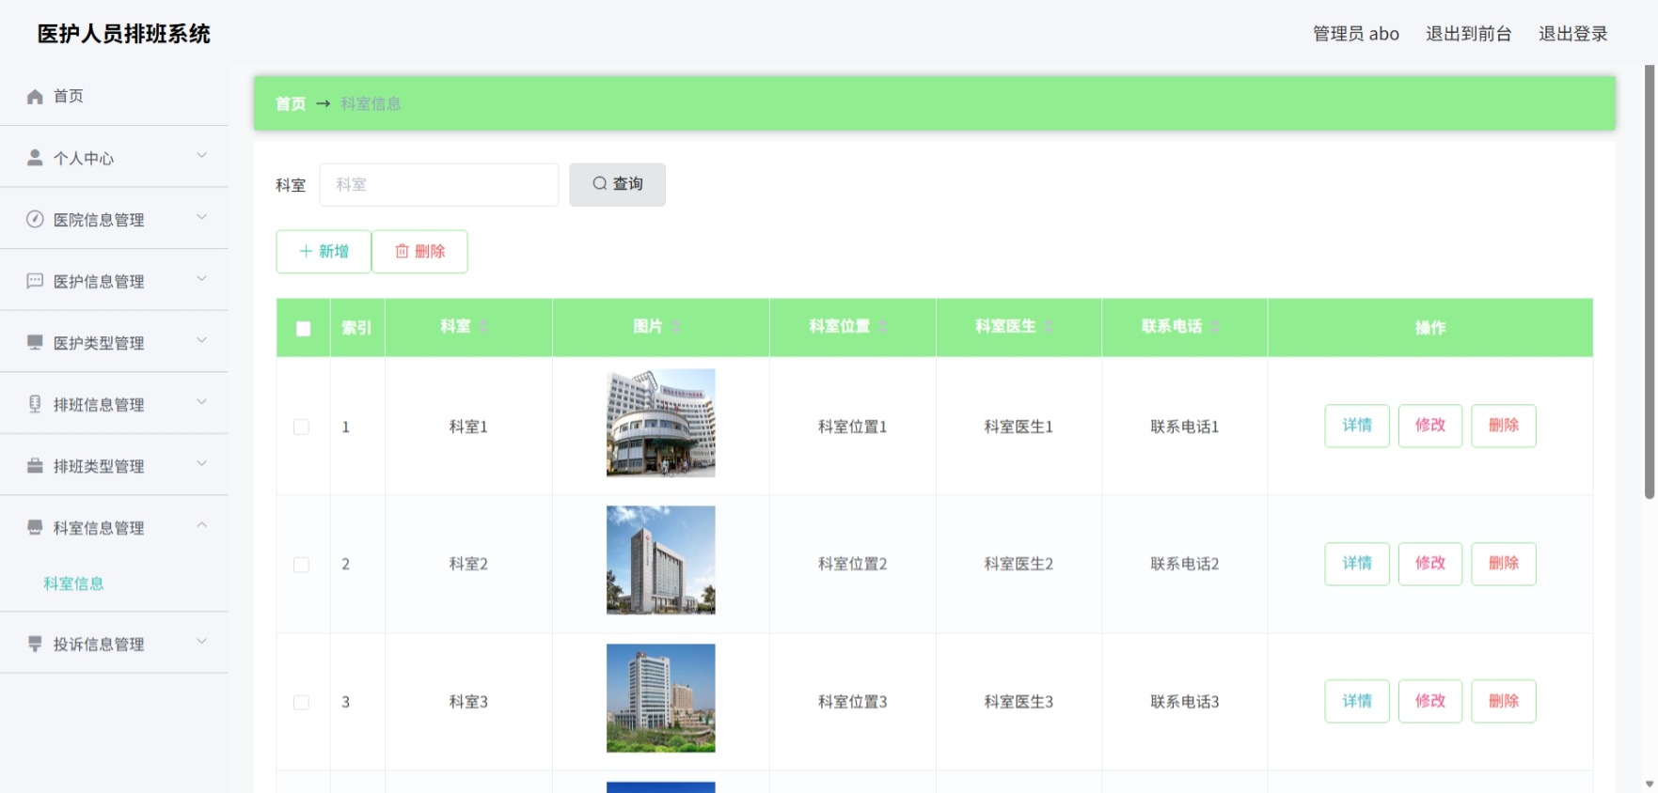Screen dimensions: 1658x793
Task: Click 修改 for row 科室3
Action: pyautogui.click(x=1430, y=701)
